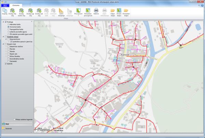This screenshot has height=138, width=205.
Task: Select the Hibridna karta radio button
Action: [8, 24]
